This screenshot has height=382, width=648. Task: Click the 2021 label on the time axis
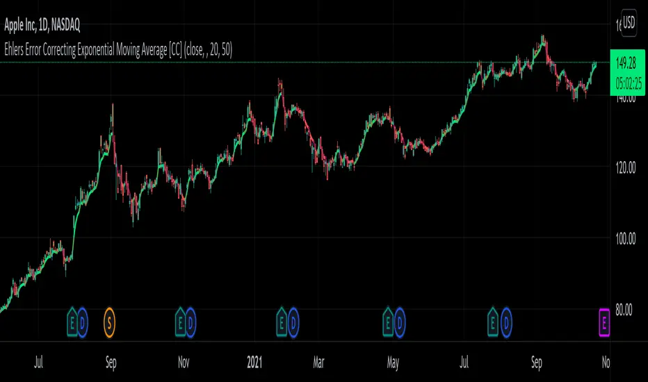coord(254,362)
